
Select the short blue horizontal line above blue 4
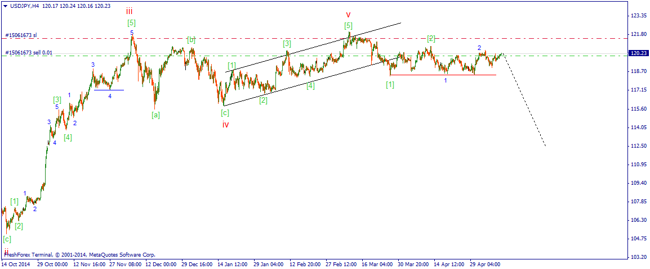(x=109, y=90)
